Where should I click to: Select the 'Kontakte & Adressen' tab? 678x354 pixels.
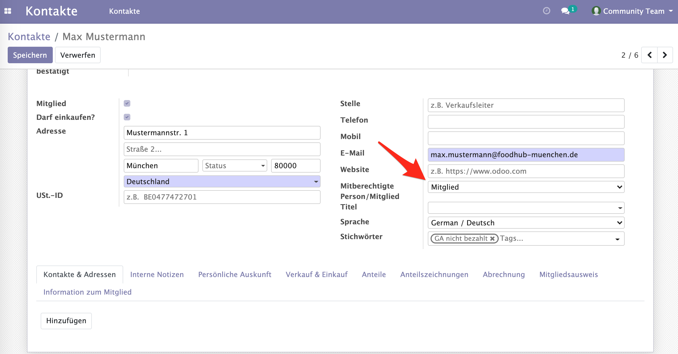(79, 274)
